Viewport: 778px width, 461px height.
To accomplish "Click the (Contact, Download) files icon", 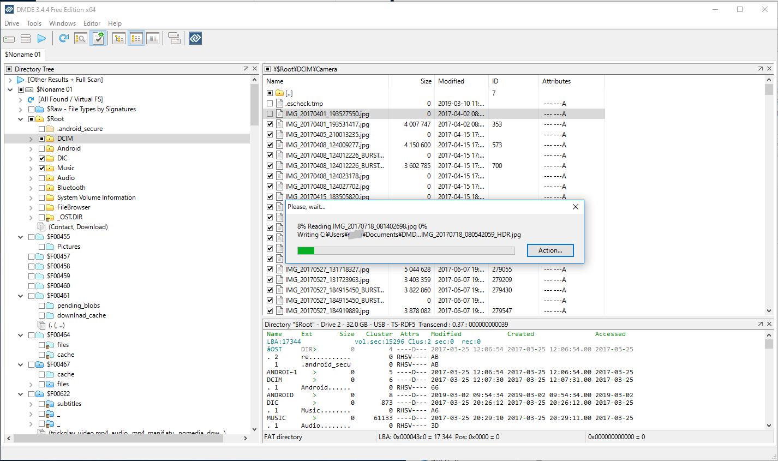I will pos(41,227).
